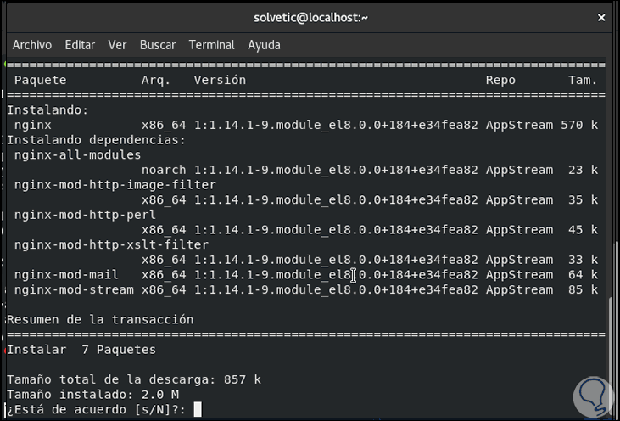Image resolution: width=620 pixels, height=421 pixels.
Task: Click the nginx-mod-mail package name
Action: [66, 275]
